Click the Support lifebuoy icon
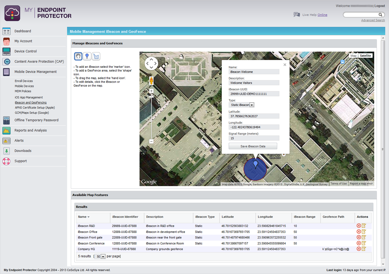The image size is (389, 274). tap(6, 161)
